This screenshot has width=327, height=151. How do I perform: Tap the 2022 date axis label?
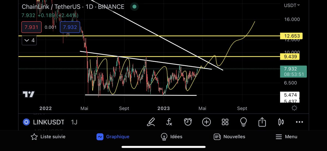coord(45,108)
